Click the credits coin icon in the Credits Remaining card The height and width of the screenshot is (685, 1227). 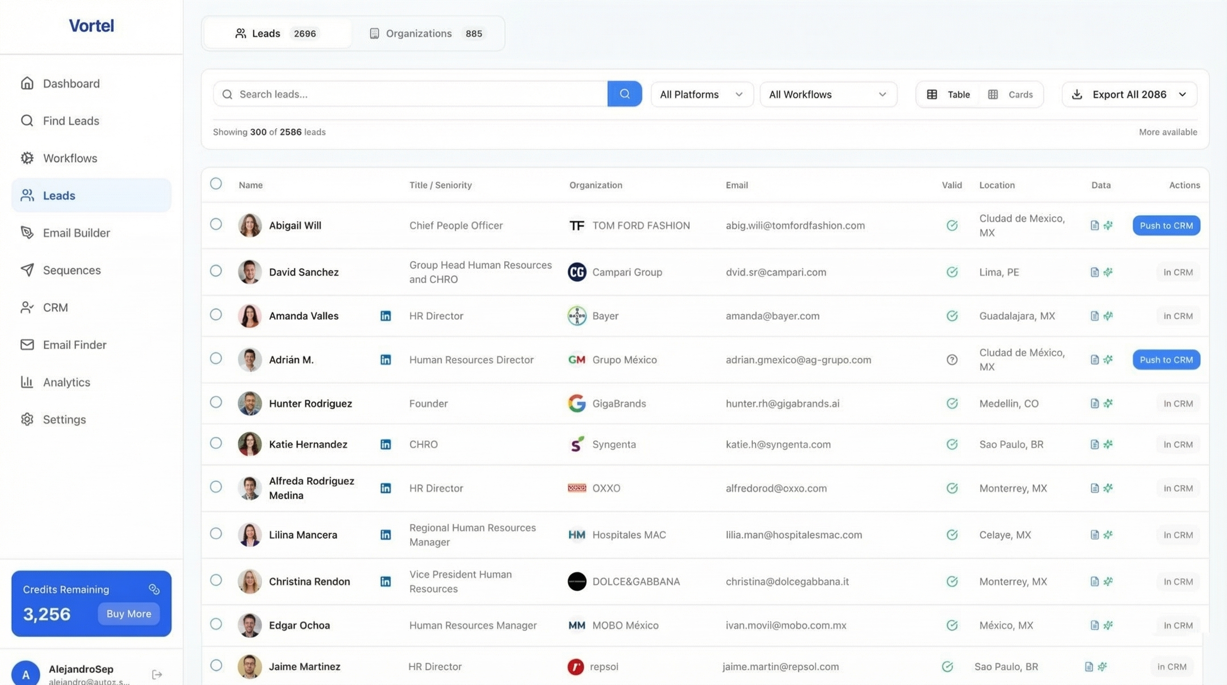tap(154, 589)
